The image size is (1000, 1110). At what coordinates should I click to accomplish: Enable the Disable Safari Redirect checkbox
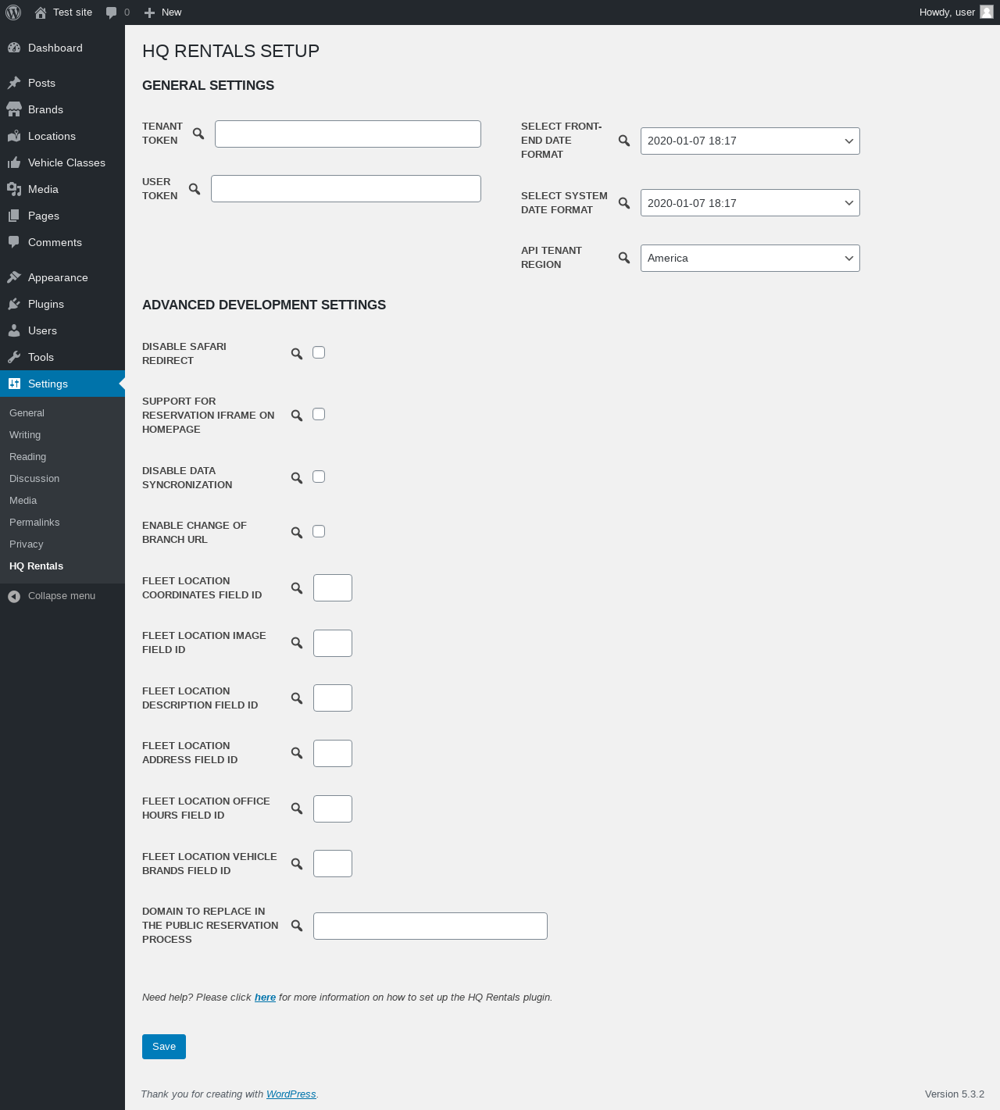pos(319,352)
